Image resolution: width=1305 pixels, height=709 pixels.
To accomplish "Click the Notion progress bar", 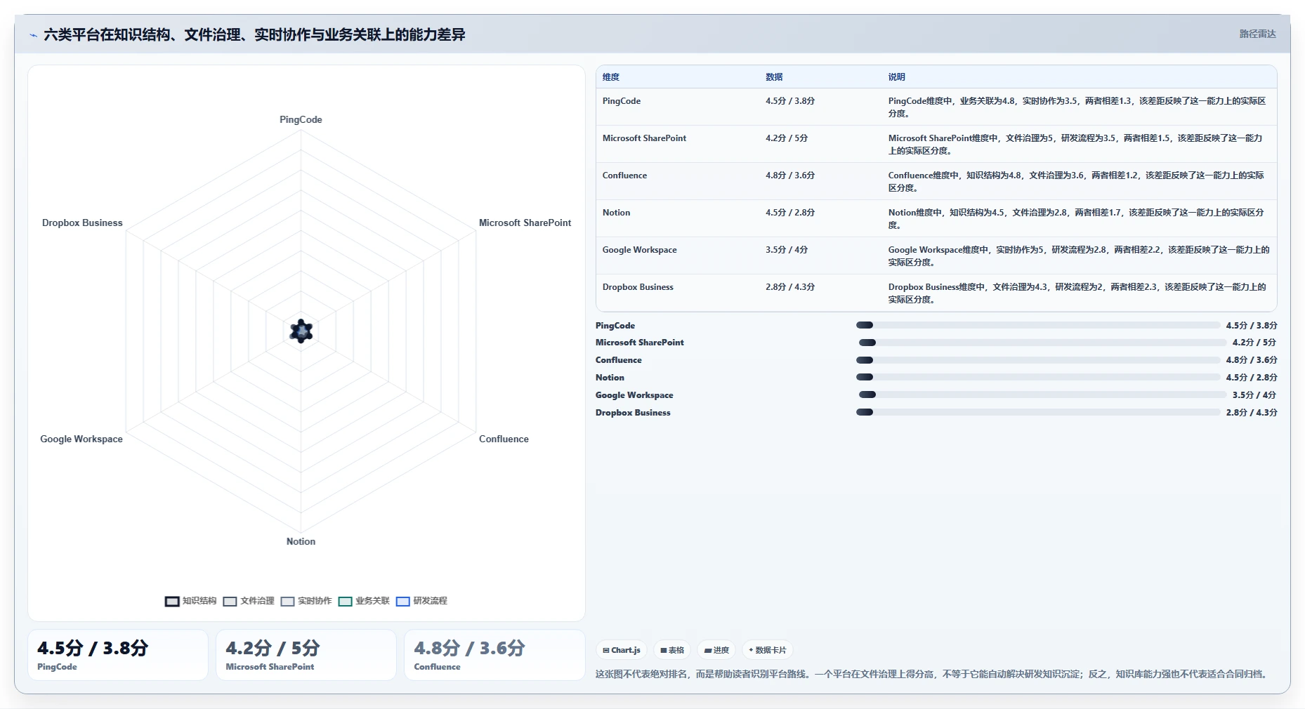I will coord(1037,378).
